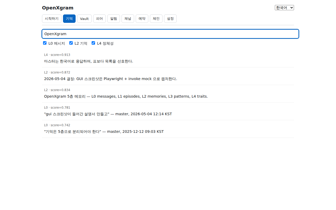
Task: Open the 체인 tab
Action: (156, 19)
